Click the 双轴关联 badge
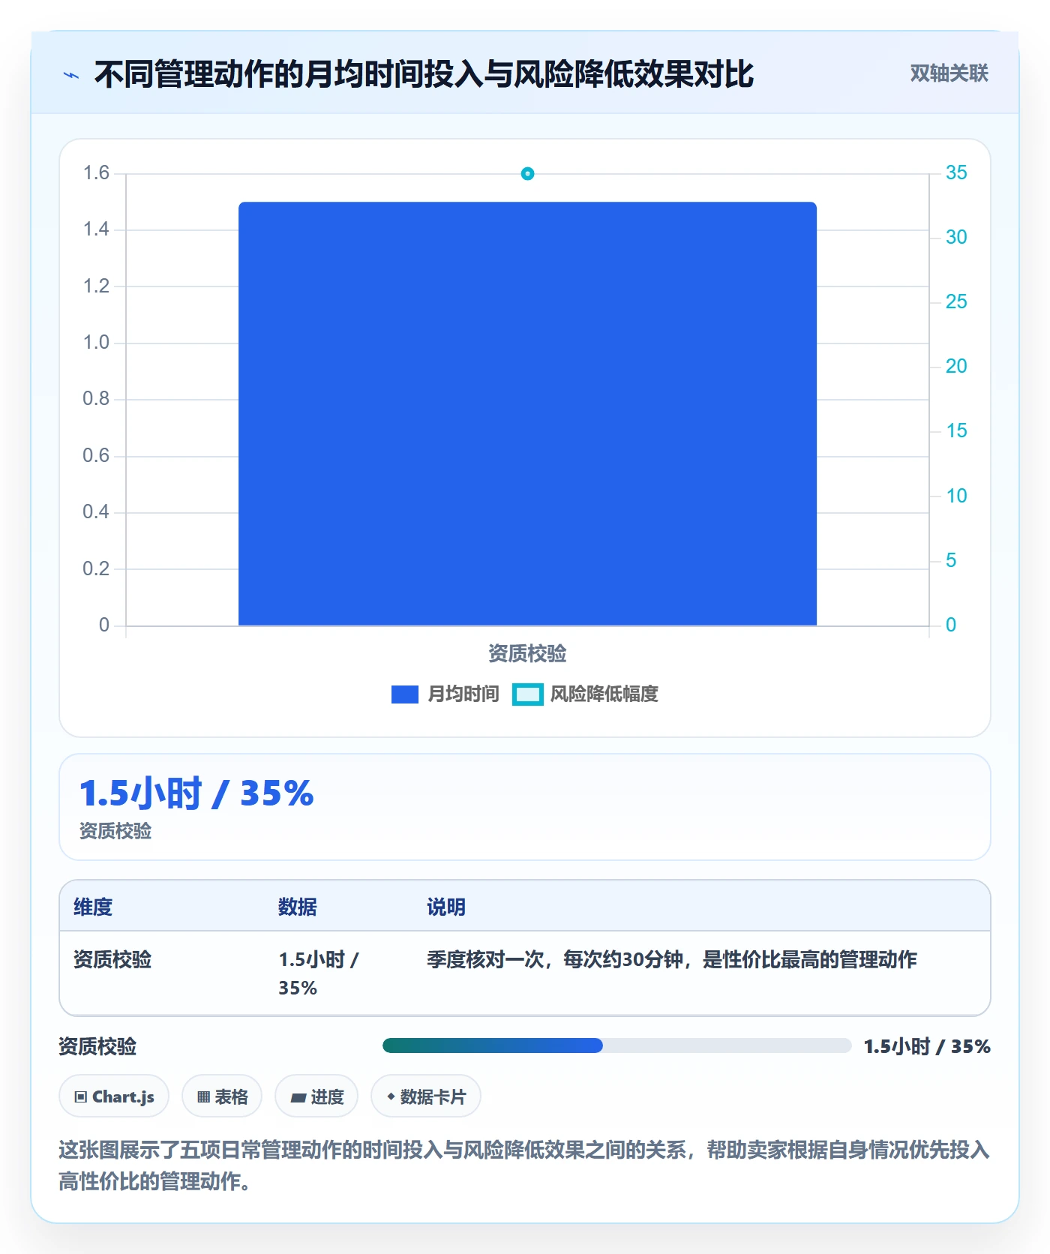1050x1254 pixels. (x=949, y=73)
